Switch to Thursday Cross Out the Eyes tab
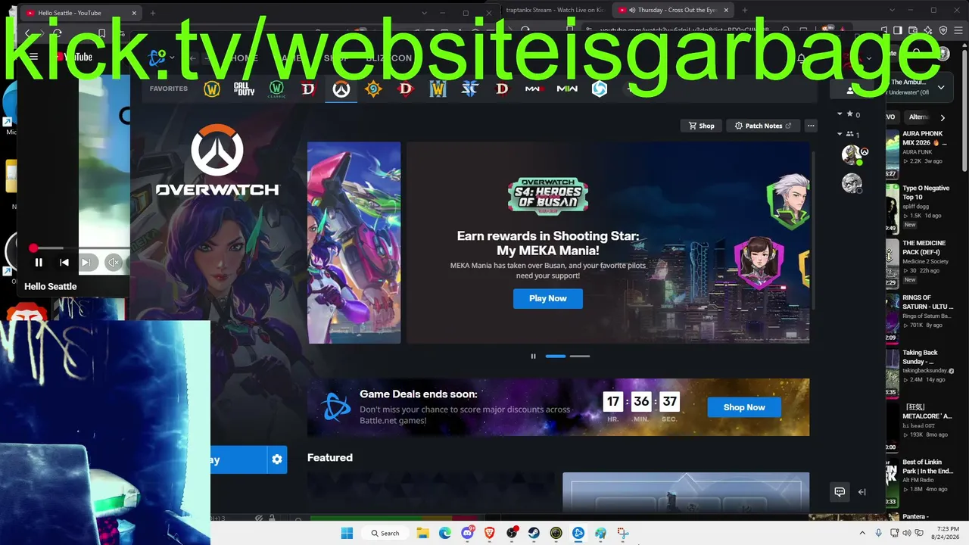The height and width of the screenshot is (545, 969). click(x=673, y=10)
